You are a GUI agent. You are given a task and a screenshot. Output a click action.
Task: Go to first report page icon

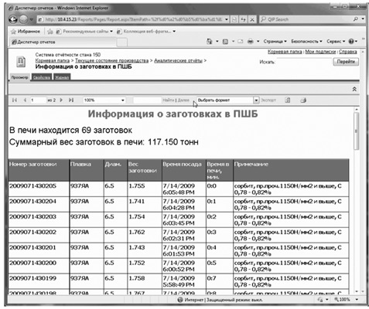(x=15, y=100)
